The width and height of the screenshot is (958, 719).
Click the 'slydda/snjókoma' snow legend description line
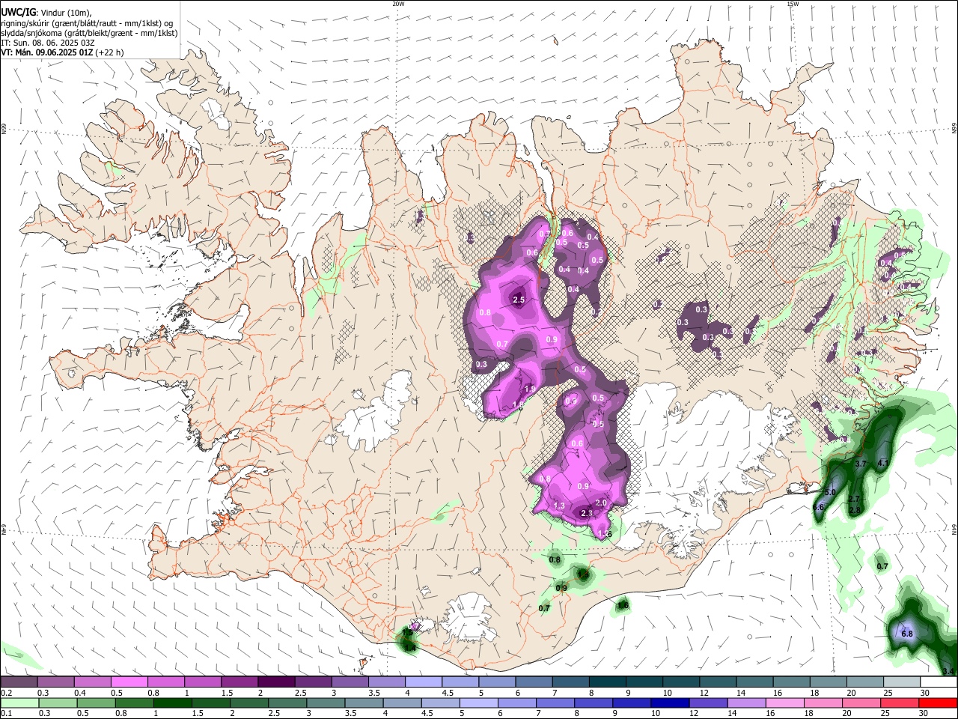click(x=89, y=33)
